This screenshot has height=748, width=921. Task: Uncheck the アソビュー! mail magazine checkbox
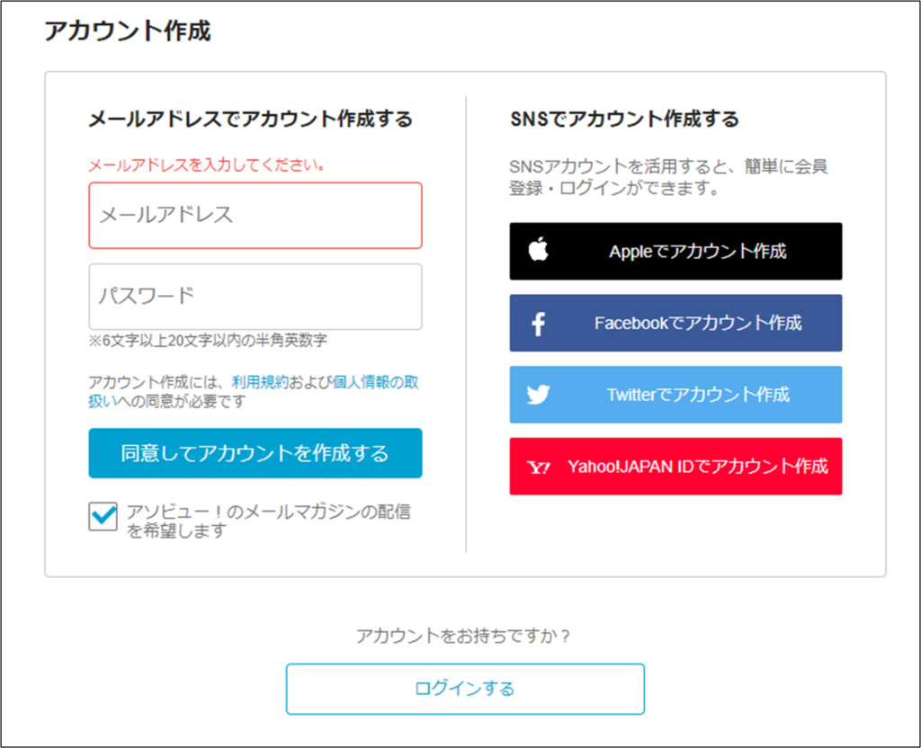103,517
